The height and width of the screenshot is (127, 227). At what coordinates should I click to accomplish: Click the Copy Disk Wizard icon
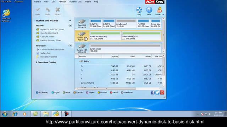click(x=38, y=37)
